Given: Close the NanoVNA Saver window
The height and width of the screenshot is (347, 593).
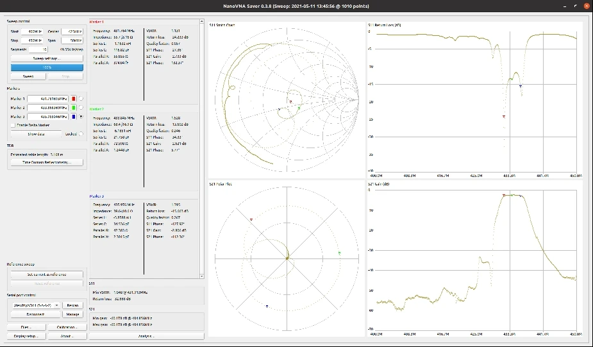Looking at the screenshot, I should [x=587, y=6].
